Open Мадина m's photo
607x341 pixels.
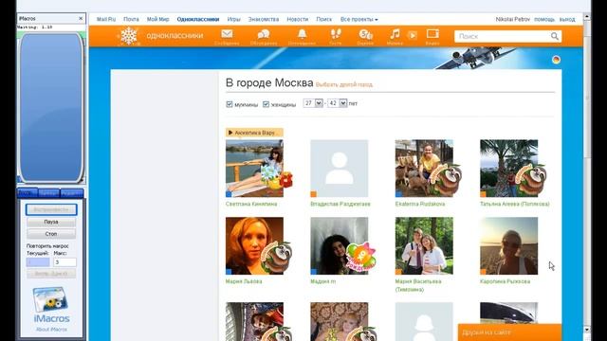click(x=340, y=246)
